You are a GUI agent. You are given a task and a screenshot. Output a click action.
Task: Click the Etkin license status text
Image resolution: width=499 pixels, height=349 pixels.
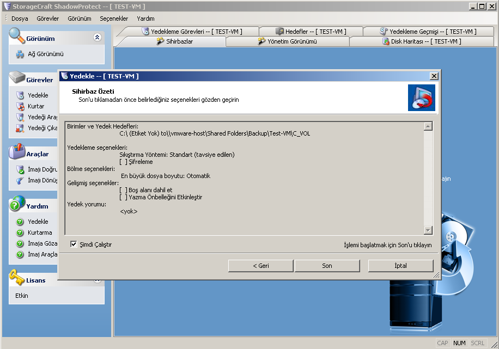point(22,296)
